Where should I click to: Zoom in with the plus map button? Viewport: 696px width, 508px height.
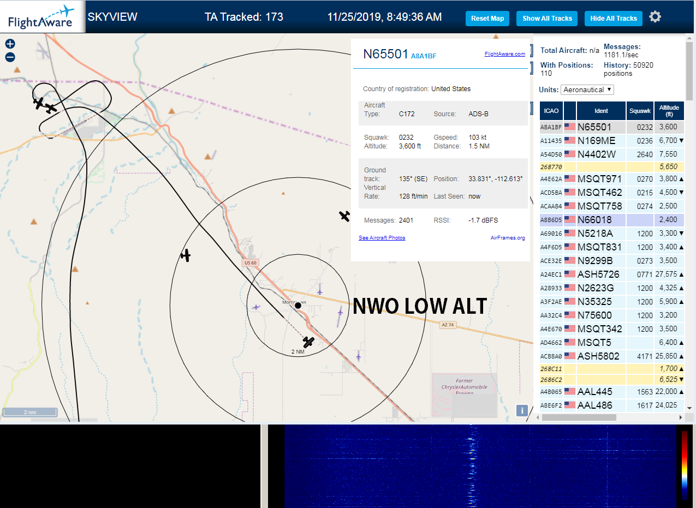click(x=10, y=44)
